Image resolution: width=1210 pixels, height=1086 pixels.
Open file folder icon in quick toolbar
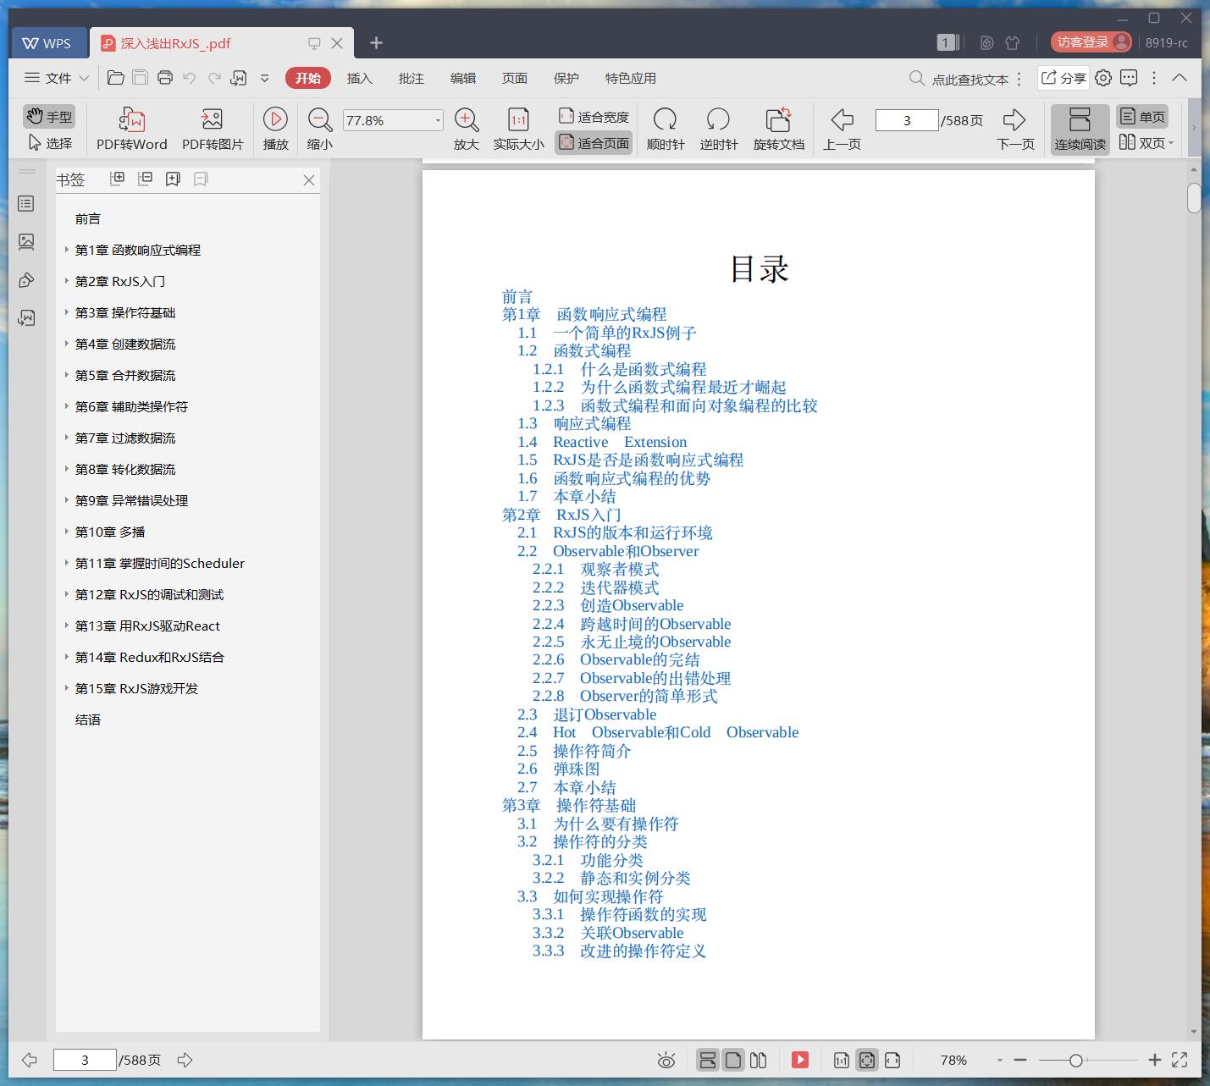(x=116, y=78)
